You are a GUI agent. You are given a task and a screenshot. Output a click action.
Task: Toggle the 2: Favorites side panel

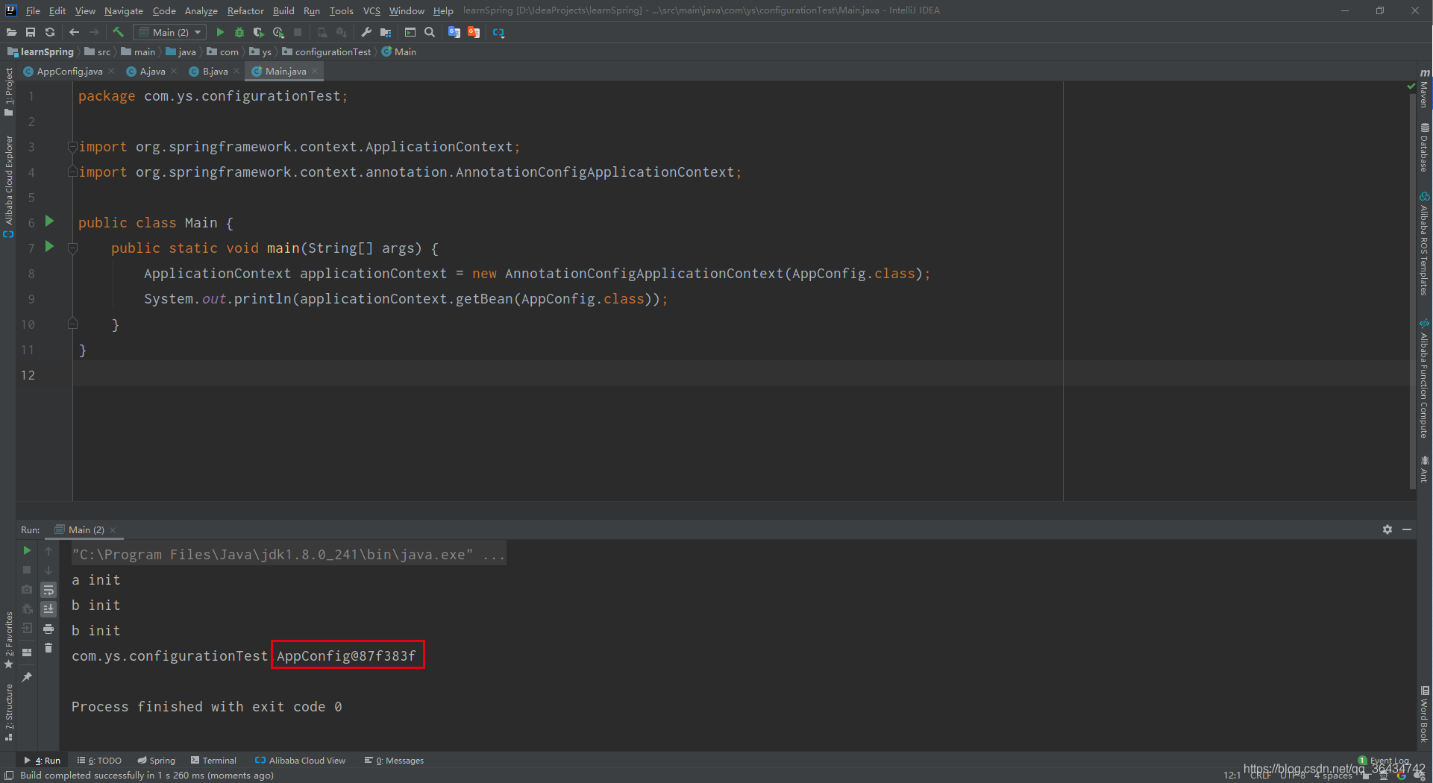point(8,641)
